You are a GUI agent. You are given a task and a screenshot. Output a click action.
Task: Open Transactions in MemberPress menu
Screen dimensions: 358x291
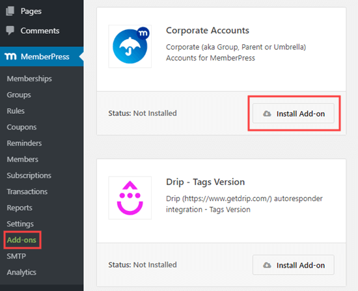point(27,191)
